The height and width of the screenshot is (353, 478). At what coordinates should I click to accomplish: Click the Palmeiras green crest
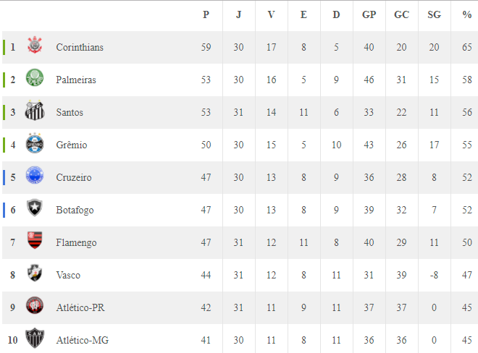pyautogui.click(x=35, y=77)
